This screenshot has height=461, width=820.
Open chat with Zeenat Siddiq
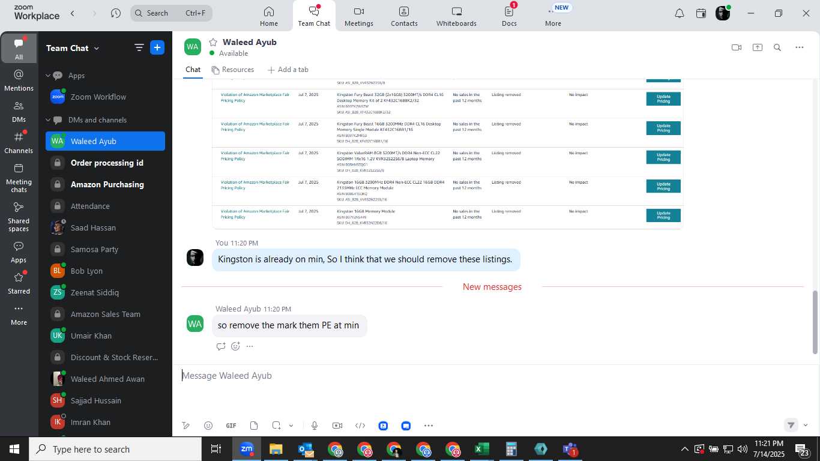tap(105, 292)
